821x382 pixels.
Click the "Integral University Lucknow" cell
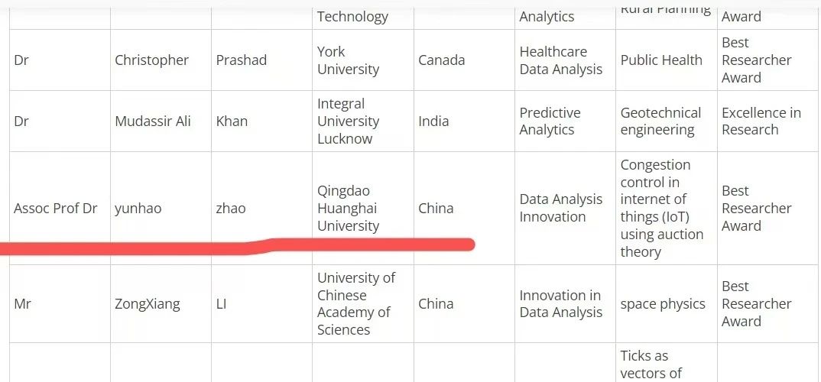(348, 121)
